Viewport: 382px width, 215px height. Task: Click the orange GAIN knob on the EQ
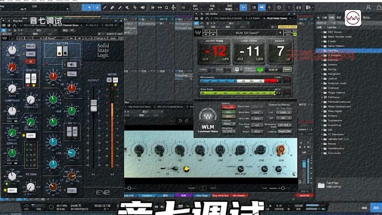[x=281, y=150]
